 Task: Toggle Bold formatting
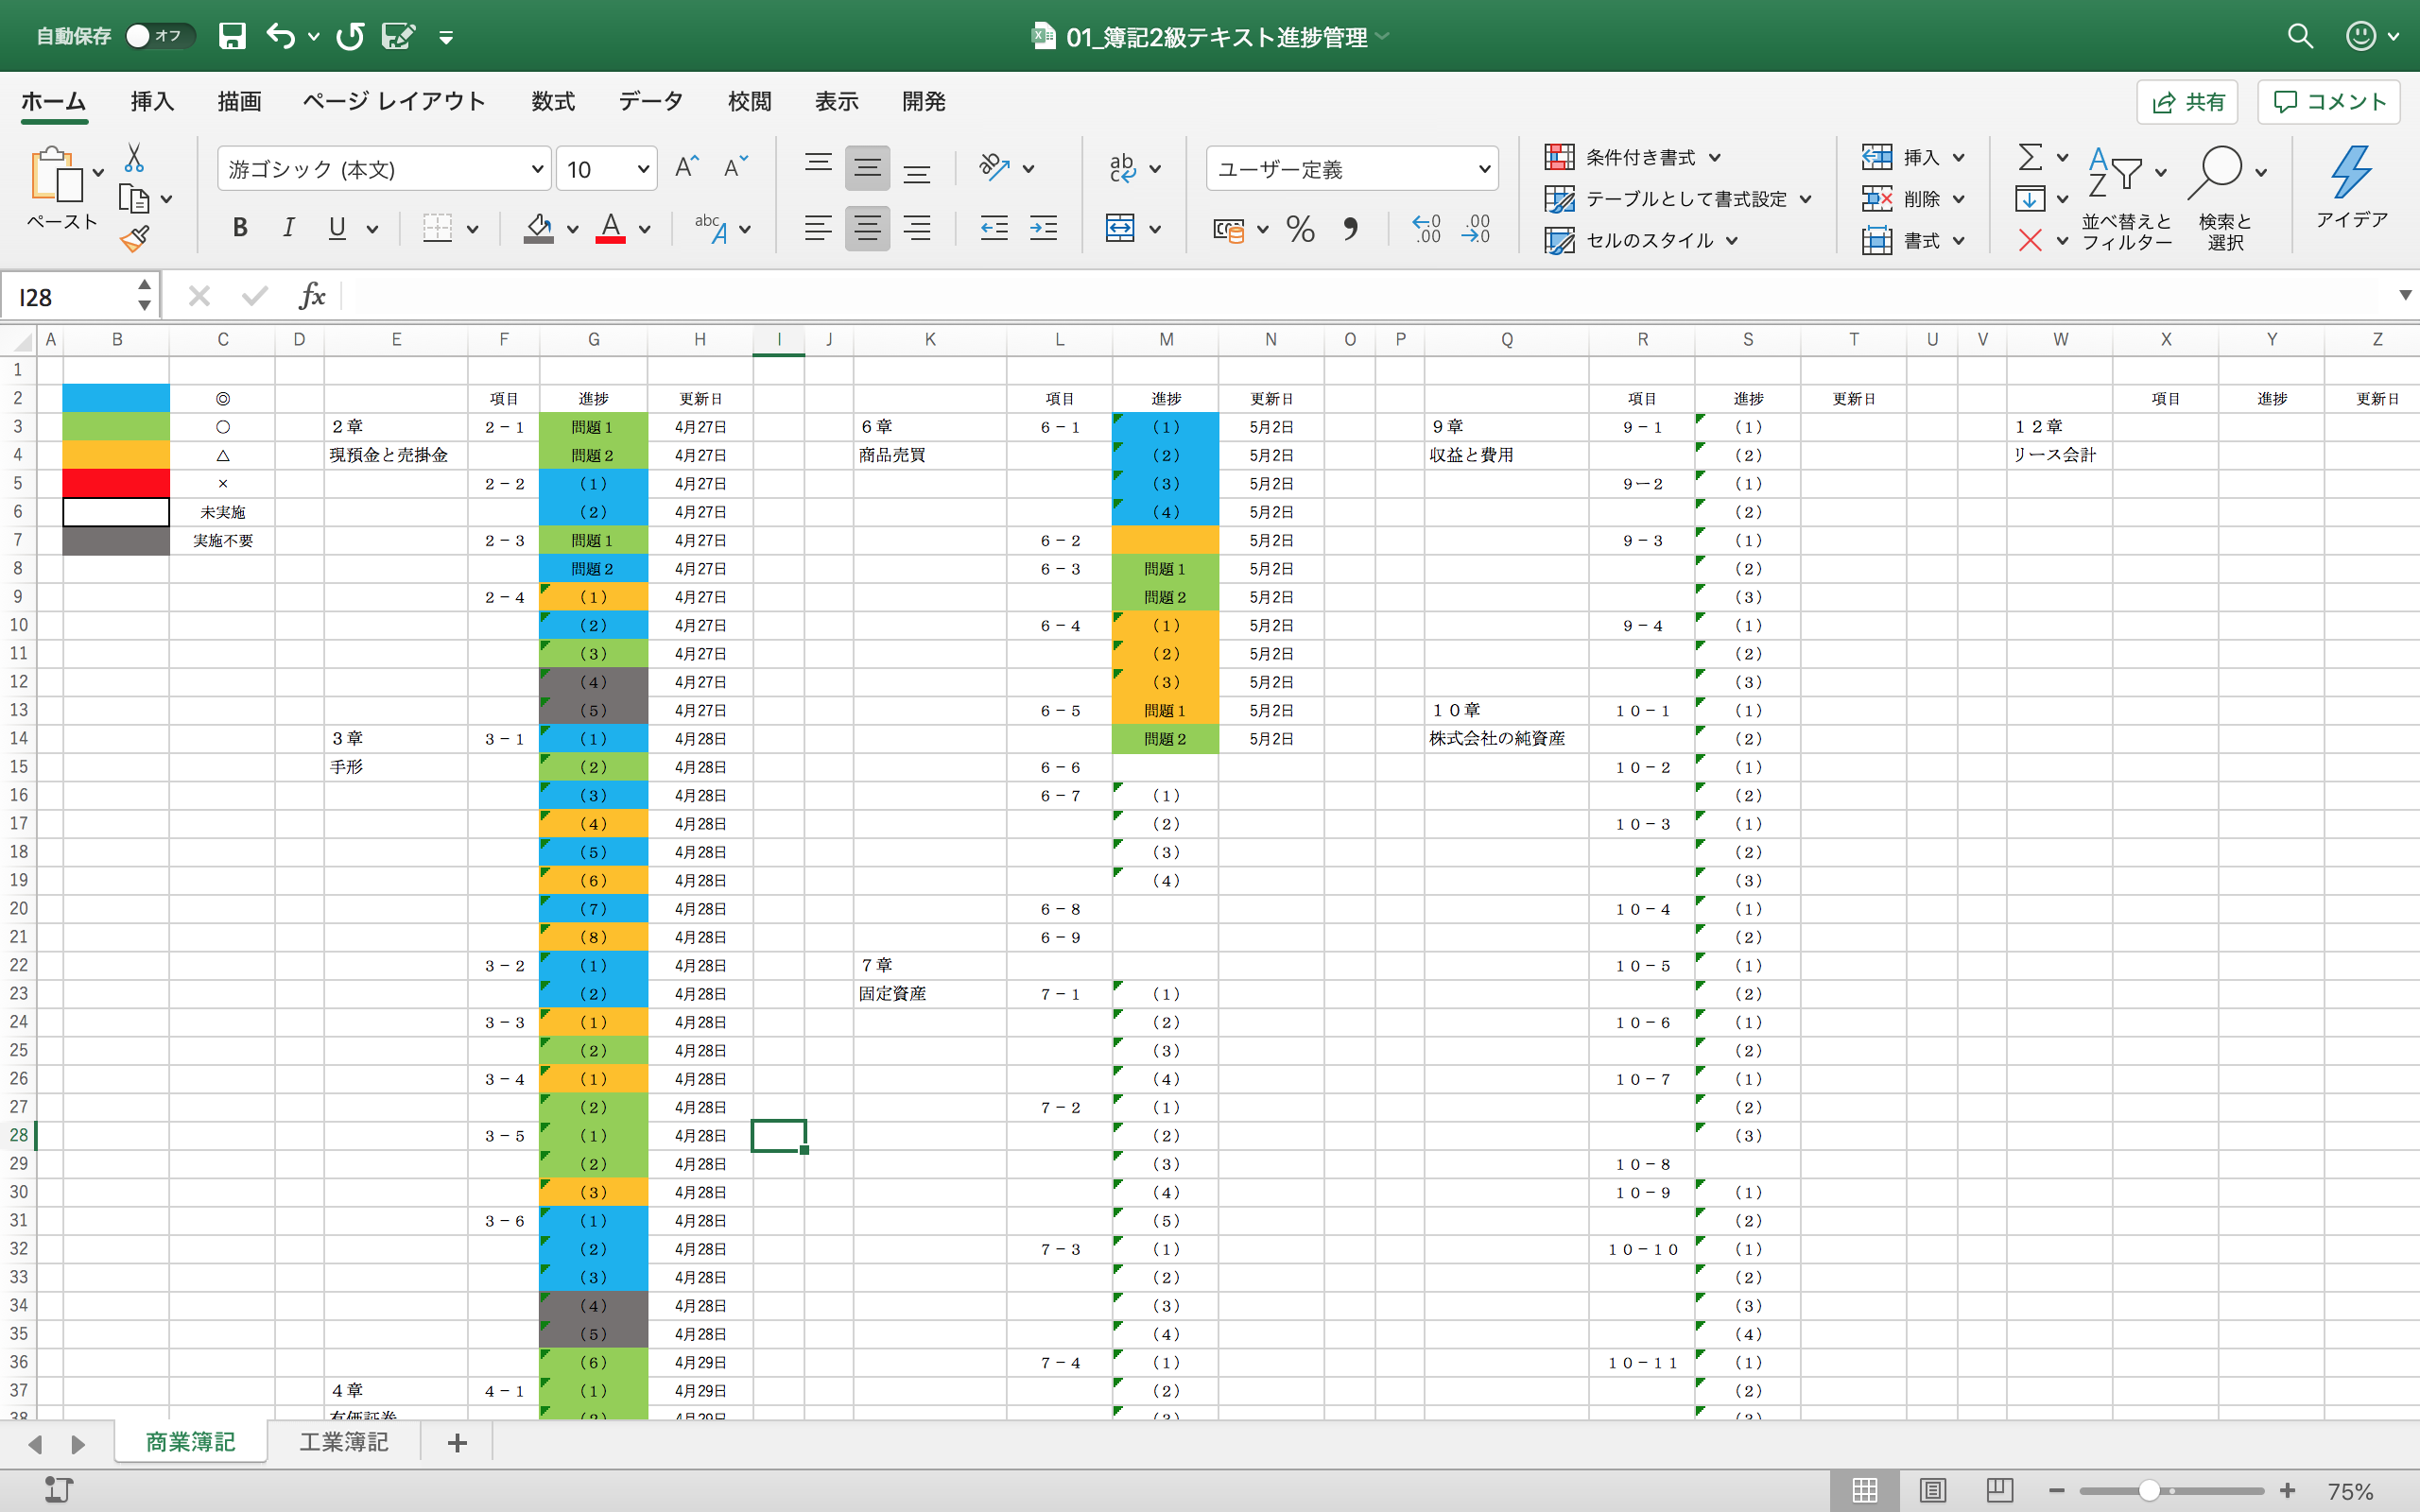[240, 228]
